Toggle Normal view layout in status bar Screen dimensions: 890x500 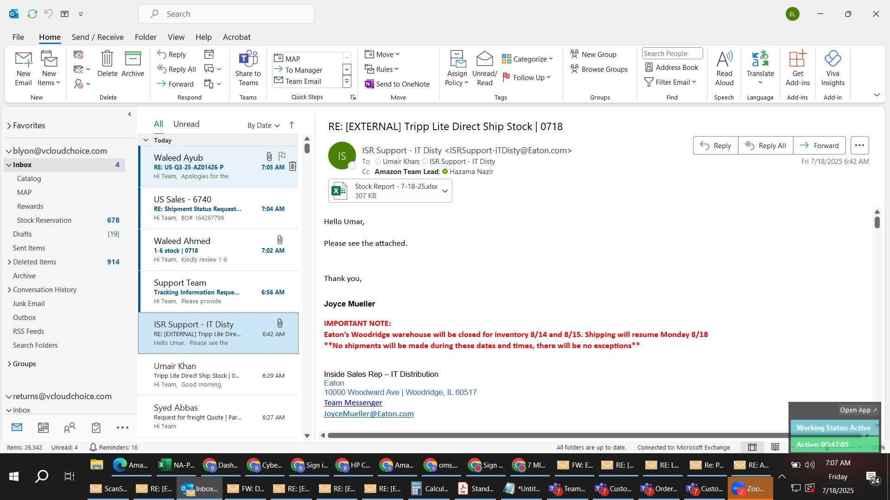[752, 447]
